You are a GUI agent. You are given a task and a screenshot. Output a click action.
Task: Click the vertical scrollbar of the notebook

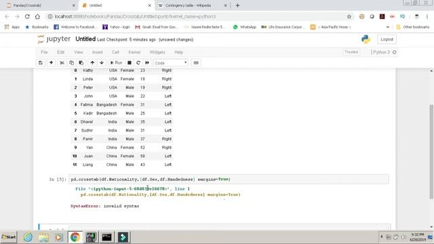tap(431, 152)
